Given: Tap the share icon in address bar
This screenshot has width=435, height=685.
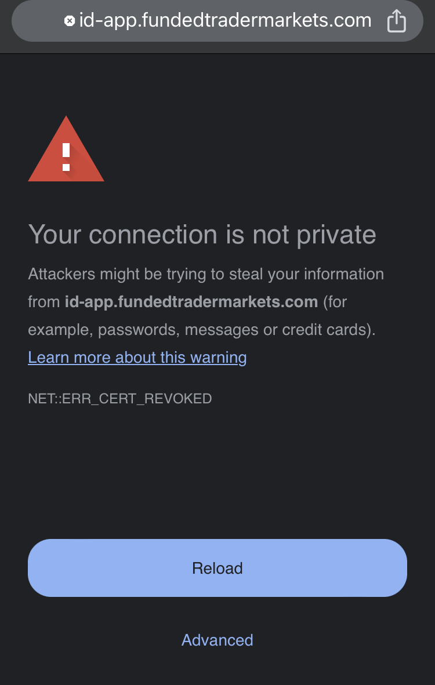Looking at the screenshot, I should click(397, 20).
